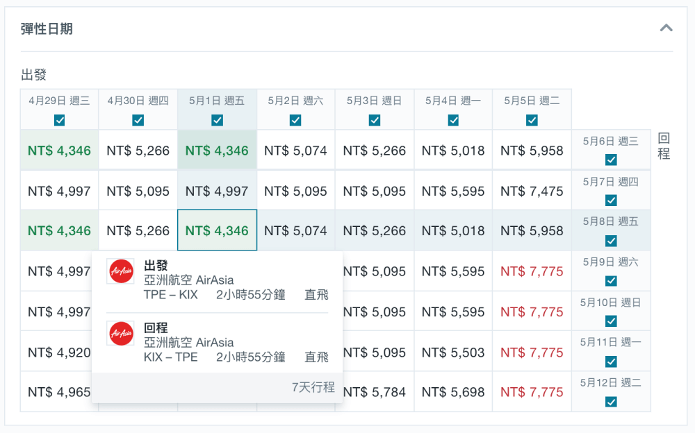Select red NT$ 7,775 fare for 5月10日 return
This screenshot has height=433, width=695.
532,312
